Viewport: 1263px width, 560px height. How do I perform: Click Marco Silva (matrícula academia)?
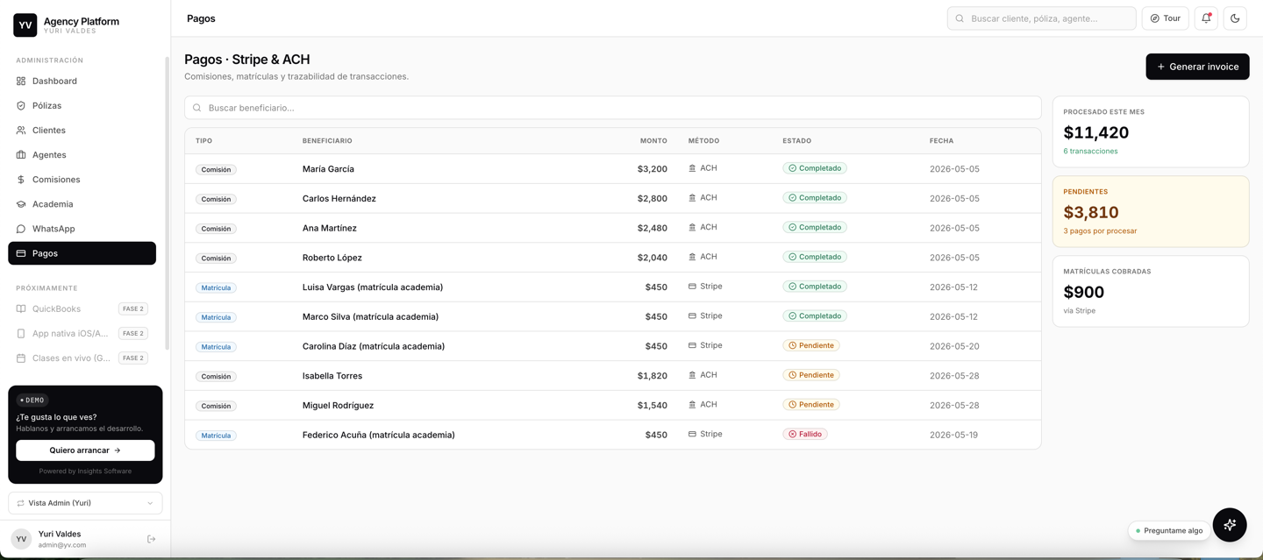point(370,316)
